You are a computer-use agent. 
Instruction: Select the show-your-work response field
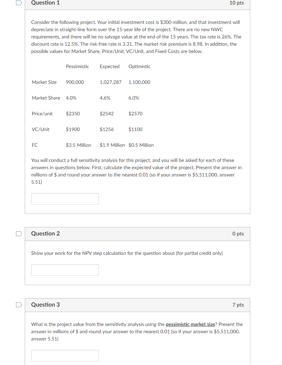(x=65, y=270)
